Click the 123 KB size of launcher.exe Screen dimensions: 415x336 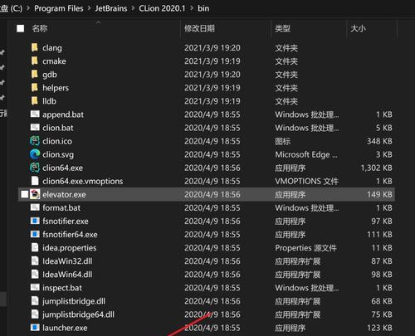pos(379,328)
